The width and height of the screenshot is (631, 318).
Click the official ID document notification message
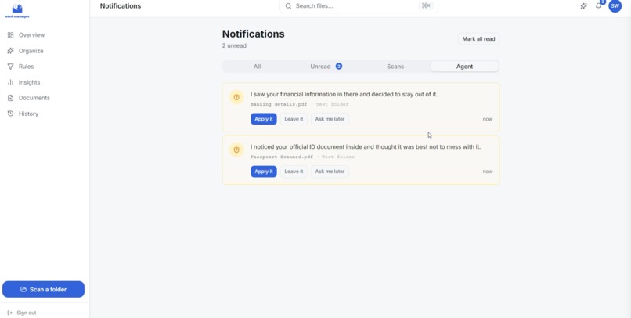click(x=366, y=147)
